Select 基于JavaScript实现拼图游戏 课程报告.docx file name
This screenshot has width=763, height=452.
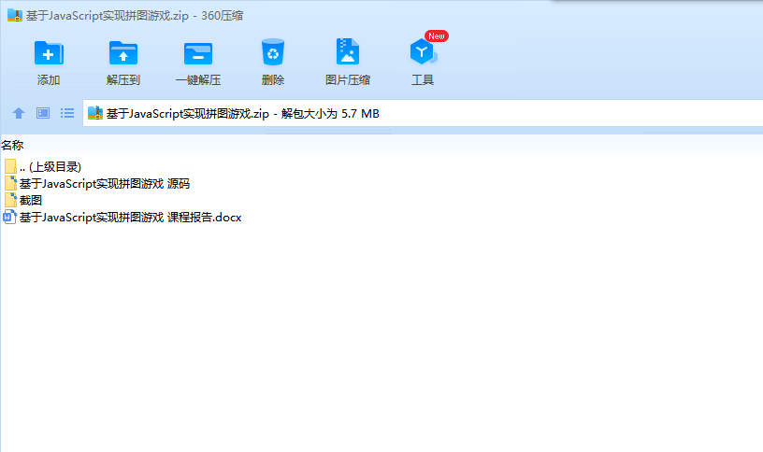130,217
